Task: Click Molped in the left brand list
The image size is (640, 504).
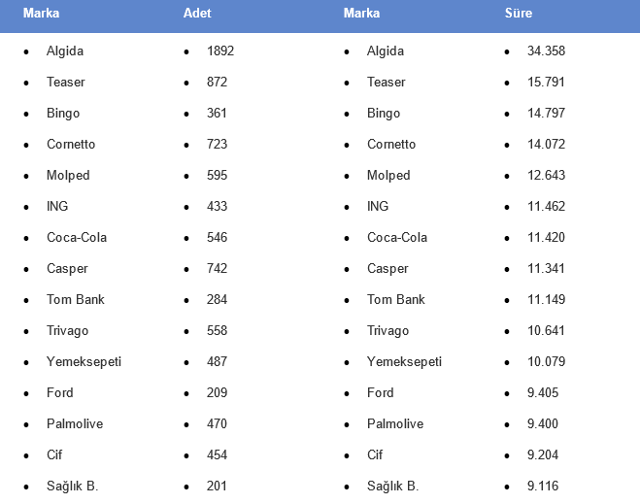Action: click(68, 176)
